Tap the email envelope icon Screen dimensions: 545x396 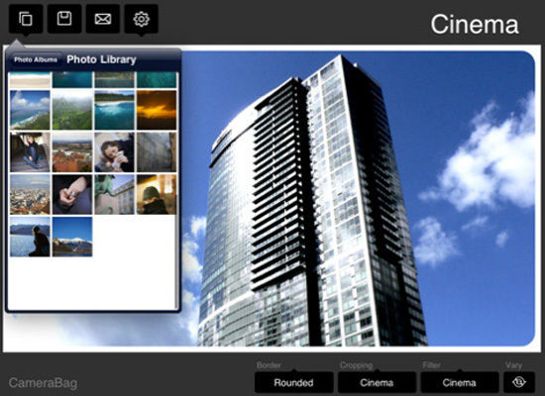point(103,19)
